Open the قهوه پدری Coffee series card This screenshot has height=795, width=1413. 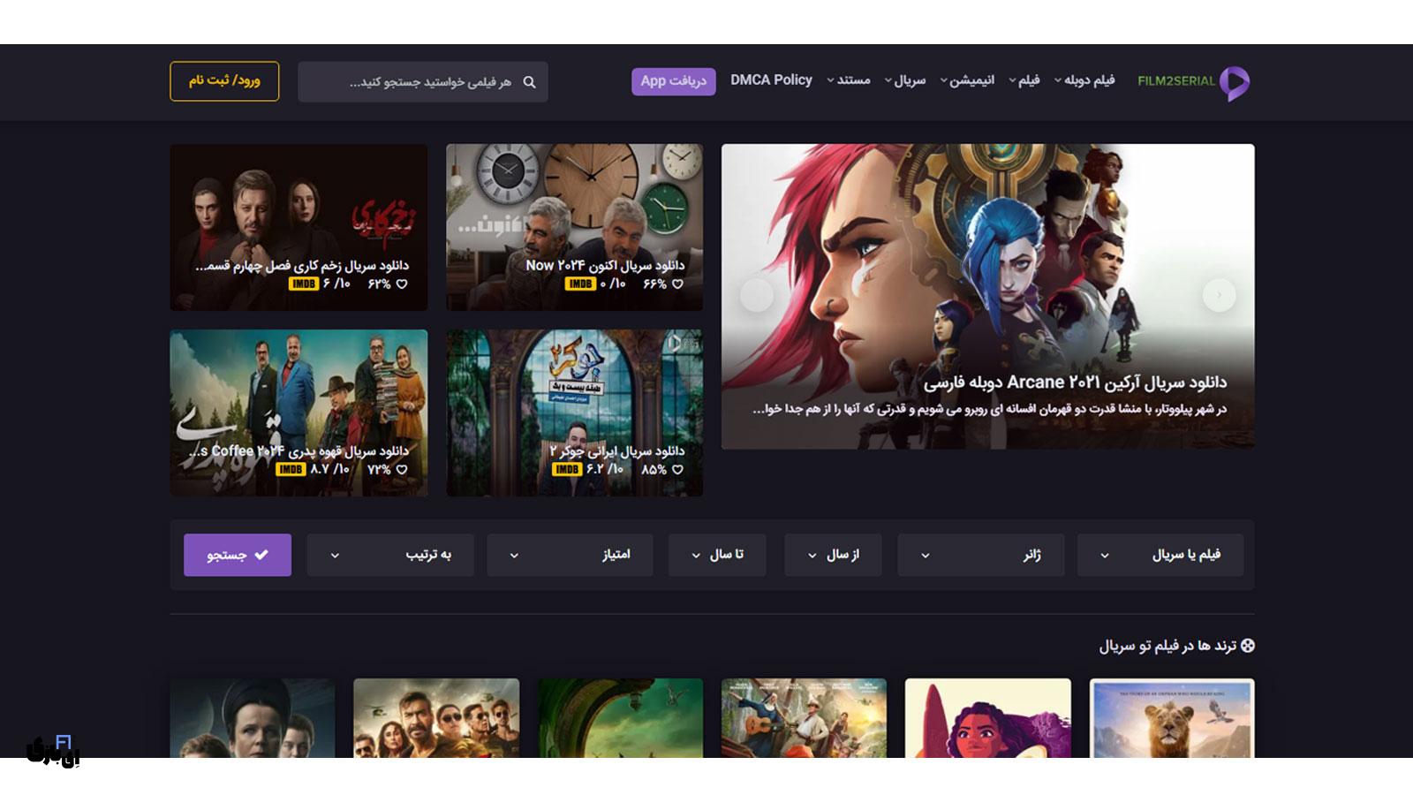298,413
